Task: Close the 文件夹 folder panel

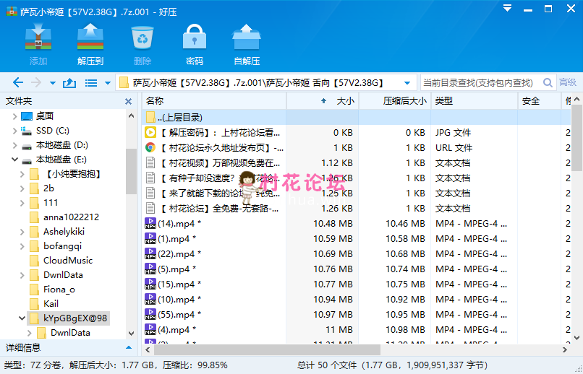Action: click(128, 101)
